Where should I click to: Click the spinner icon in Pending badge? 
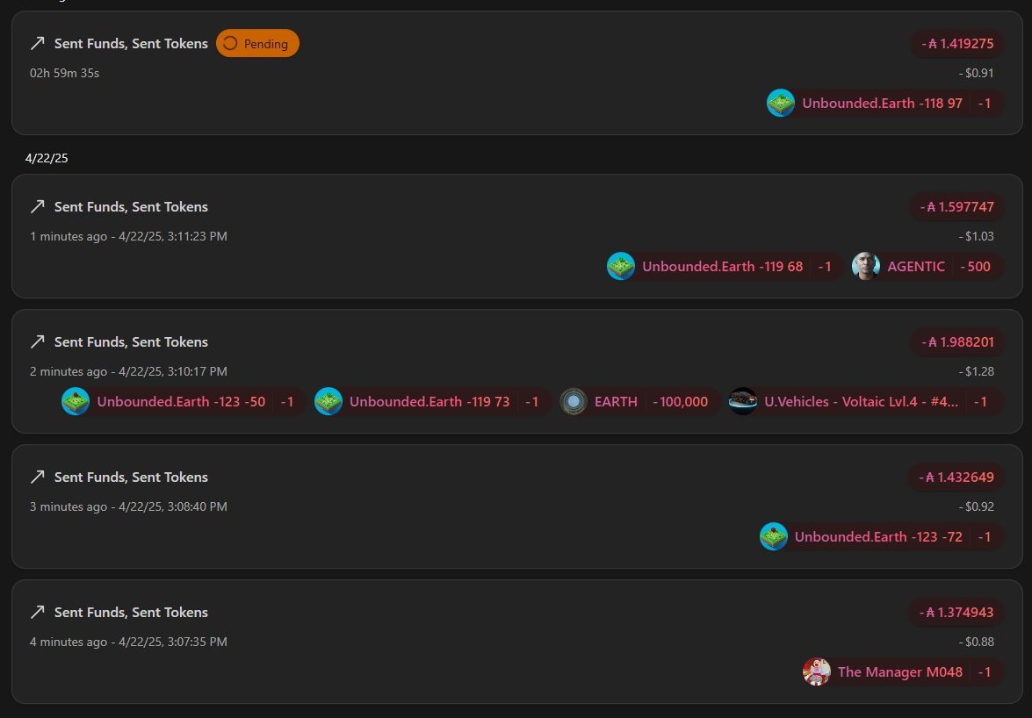(x=230, y=43)
